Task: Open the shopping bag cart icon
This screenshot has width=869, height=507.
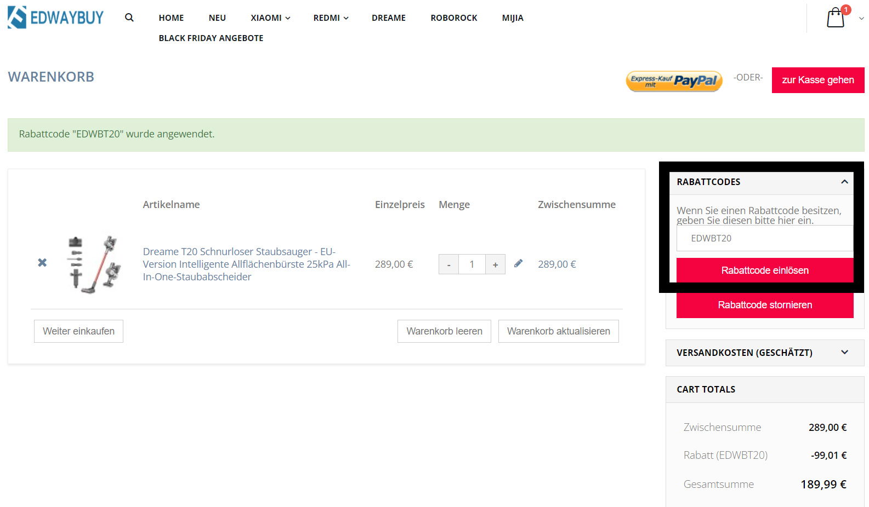Action: [x=836, y=18]
